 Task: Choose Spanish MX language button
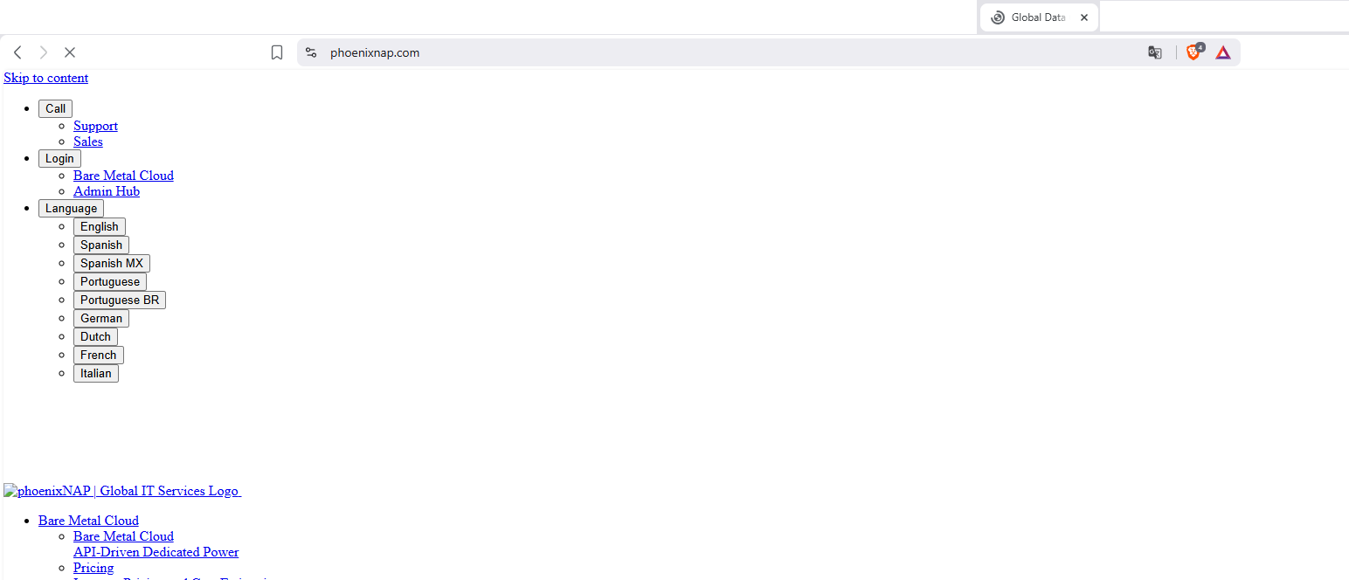pos(112,264)
